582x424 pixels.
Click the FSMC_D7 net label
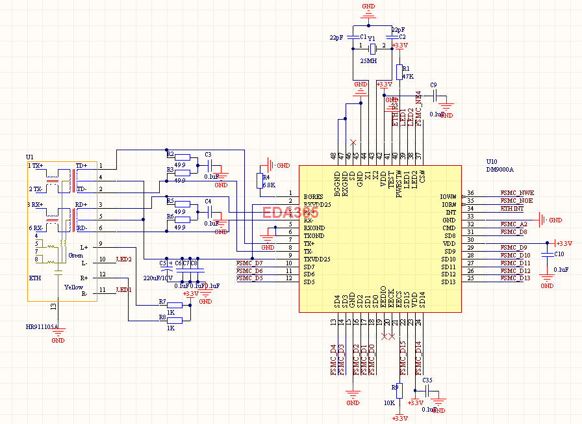coord(249,263)
